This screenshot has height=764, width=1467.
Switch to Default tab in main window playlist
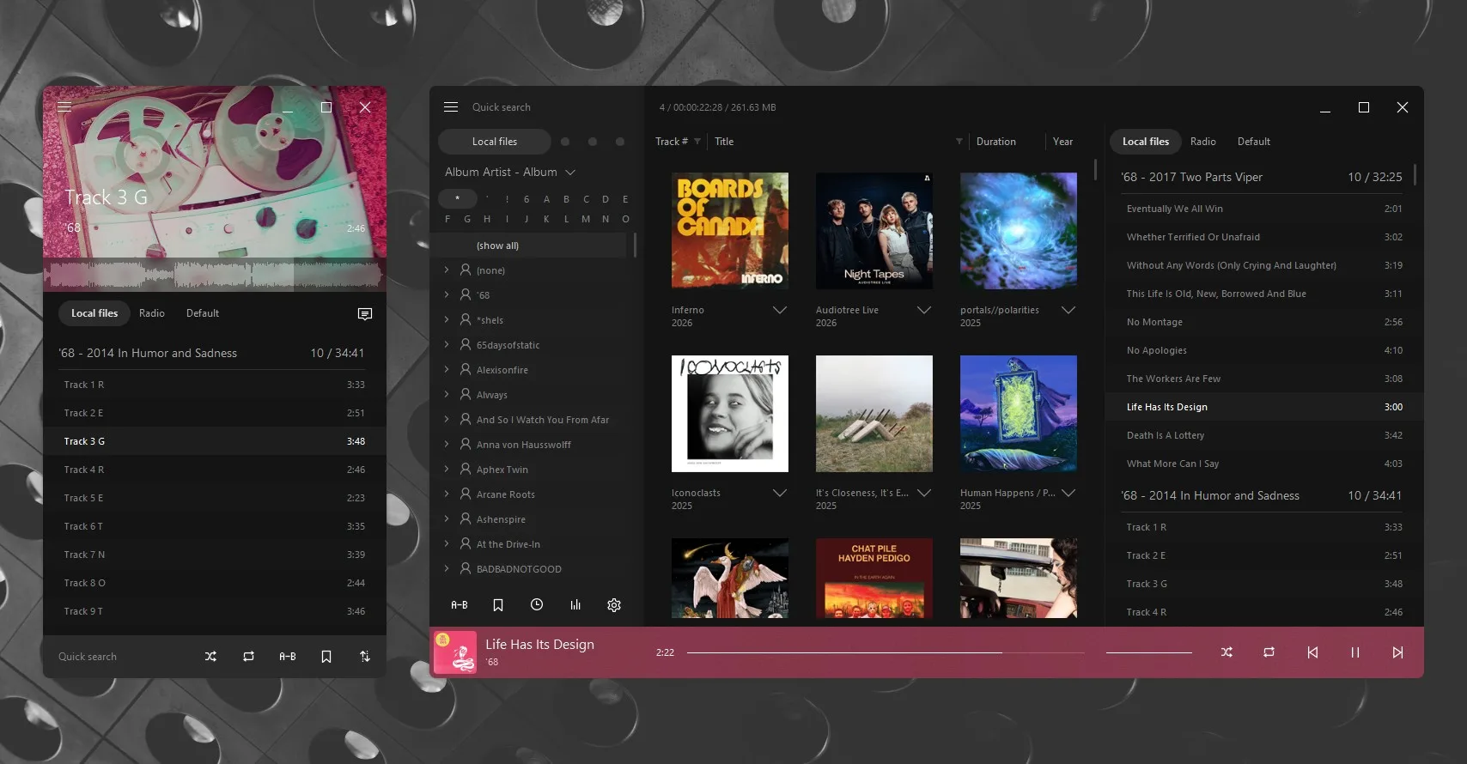coord(1254,142)
